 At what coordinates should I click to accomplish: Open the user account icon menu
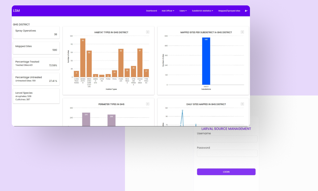click(246, 11)
